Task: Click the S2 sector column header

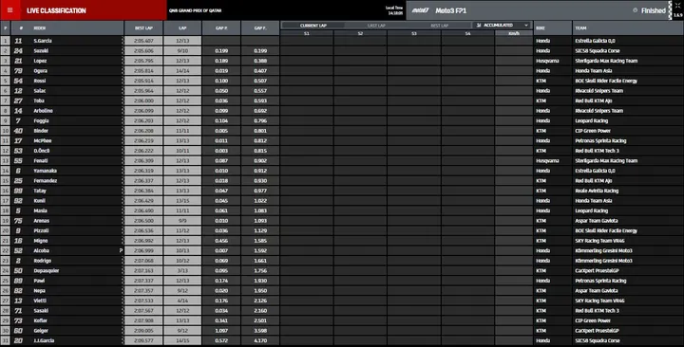Action: [x=360, y=33]
